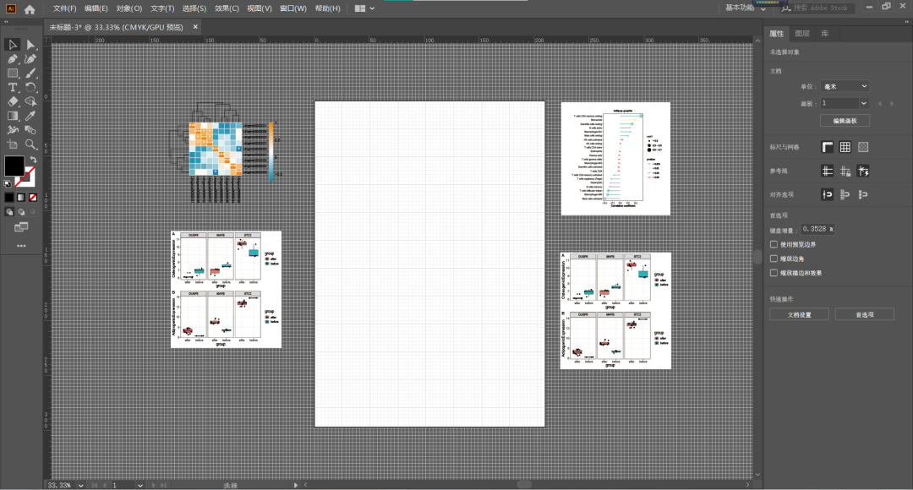
Task: Select the Rotate tool
Action: click(x=30, y=87)
